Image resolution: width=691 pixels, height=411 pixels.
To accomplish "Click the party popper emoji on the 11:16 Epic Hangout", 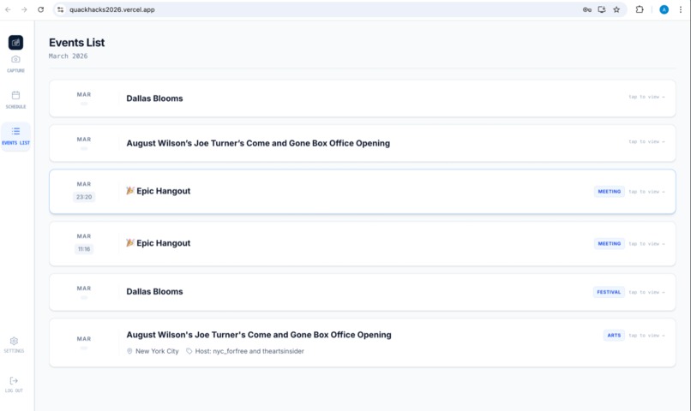I will point(130,242).
